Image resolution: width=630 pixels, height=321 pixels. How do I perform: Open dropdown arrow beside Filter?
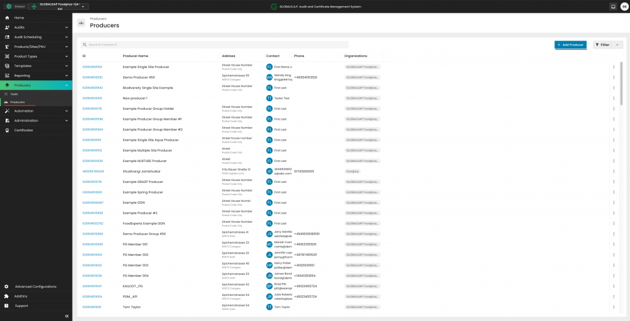pyautogui.click(x=617, y=45)
